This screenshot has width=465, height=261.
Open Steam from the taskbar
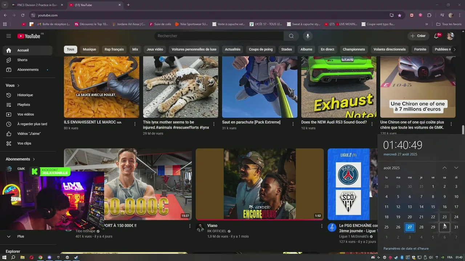[76, 257]
